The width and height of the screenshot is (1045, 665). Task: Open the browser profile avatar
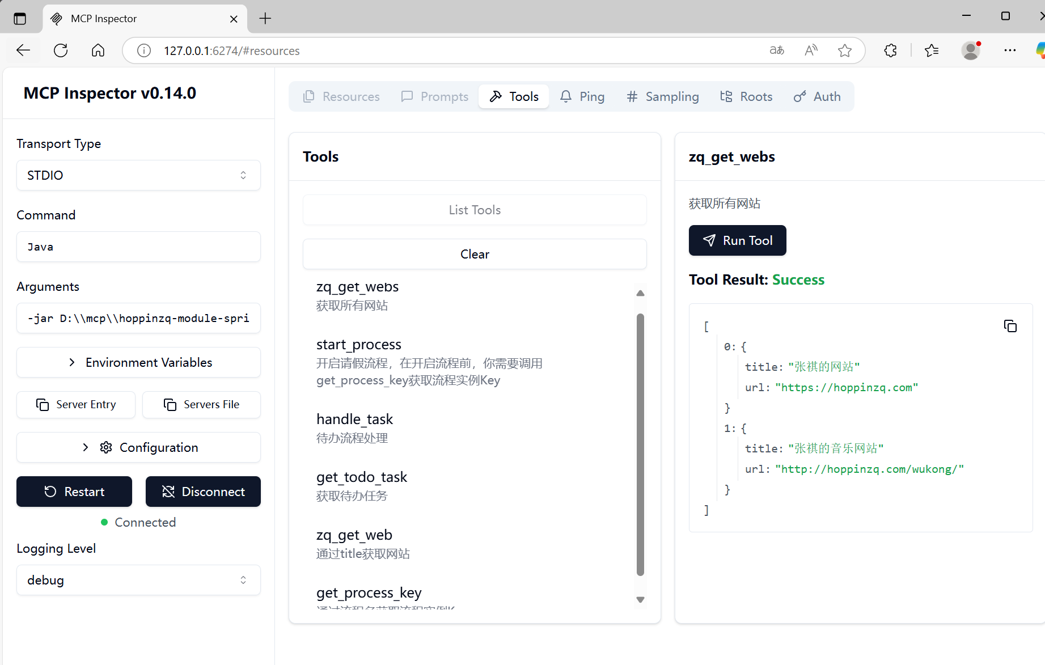point(971,50)
